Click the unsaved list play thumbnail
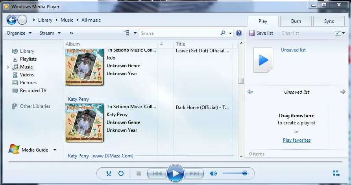 (263, 60)
